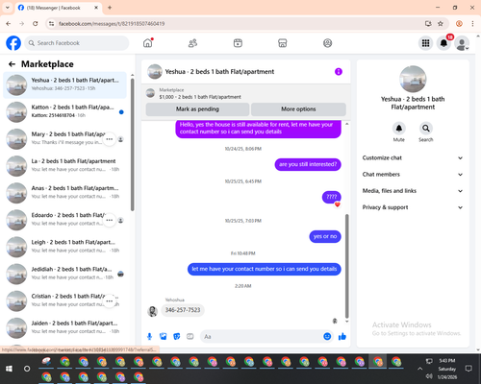Open the Katton conversation

tap(64, 112)
